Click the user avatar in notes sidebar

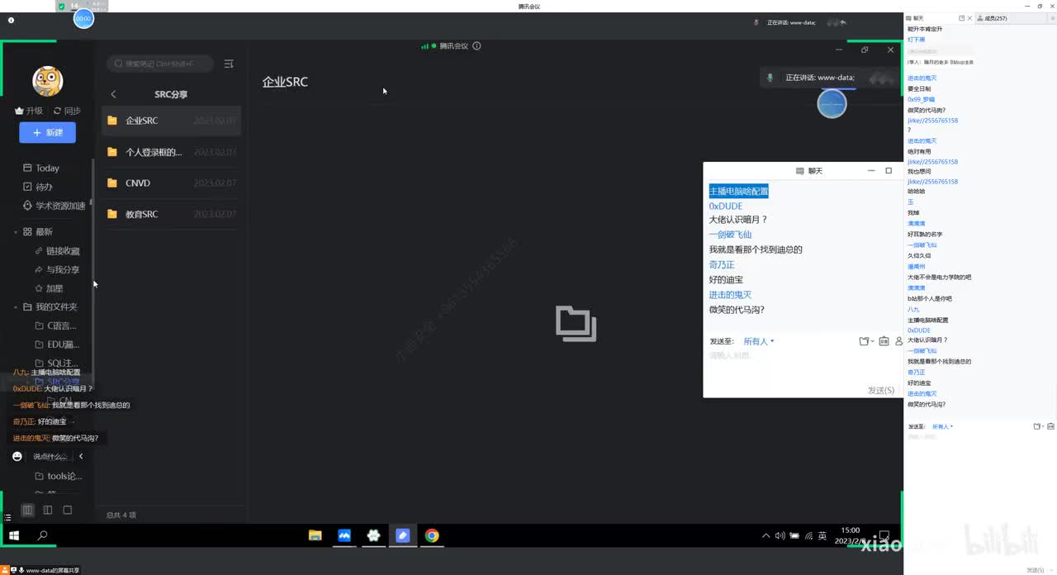pyautogui.click(x=48, y=81)
